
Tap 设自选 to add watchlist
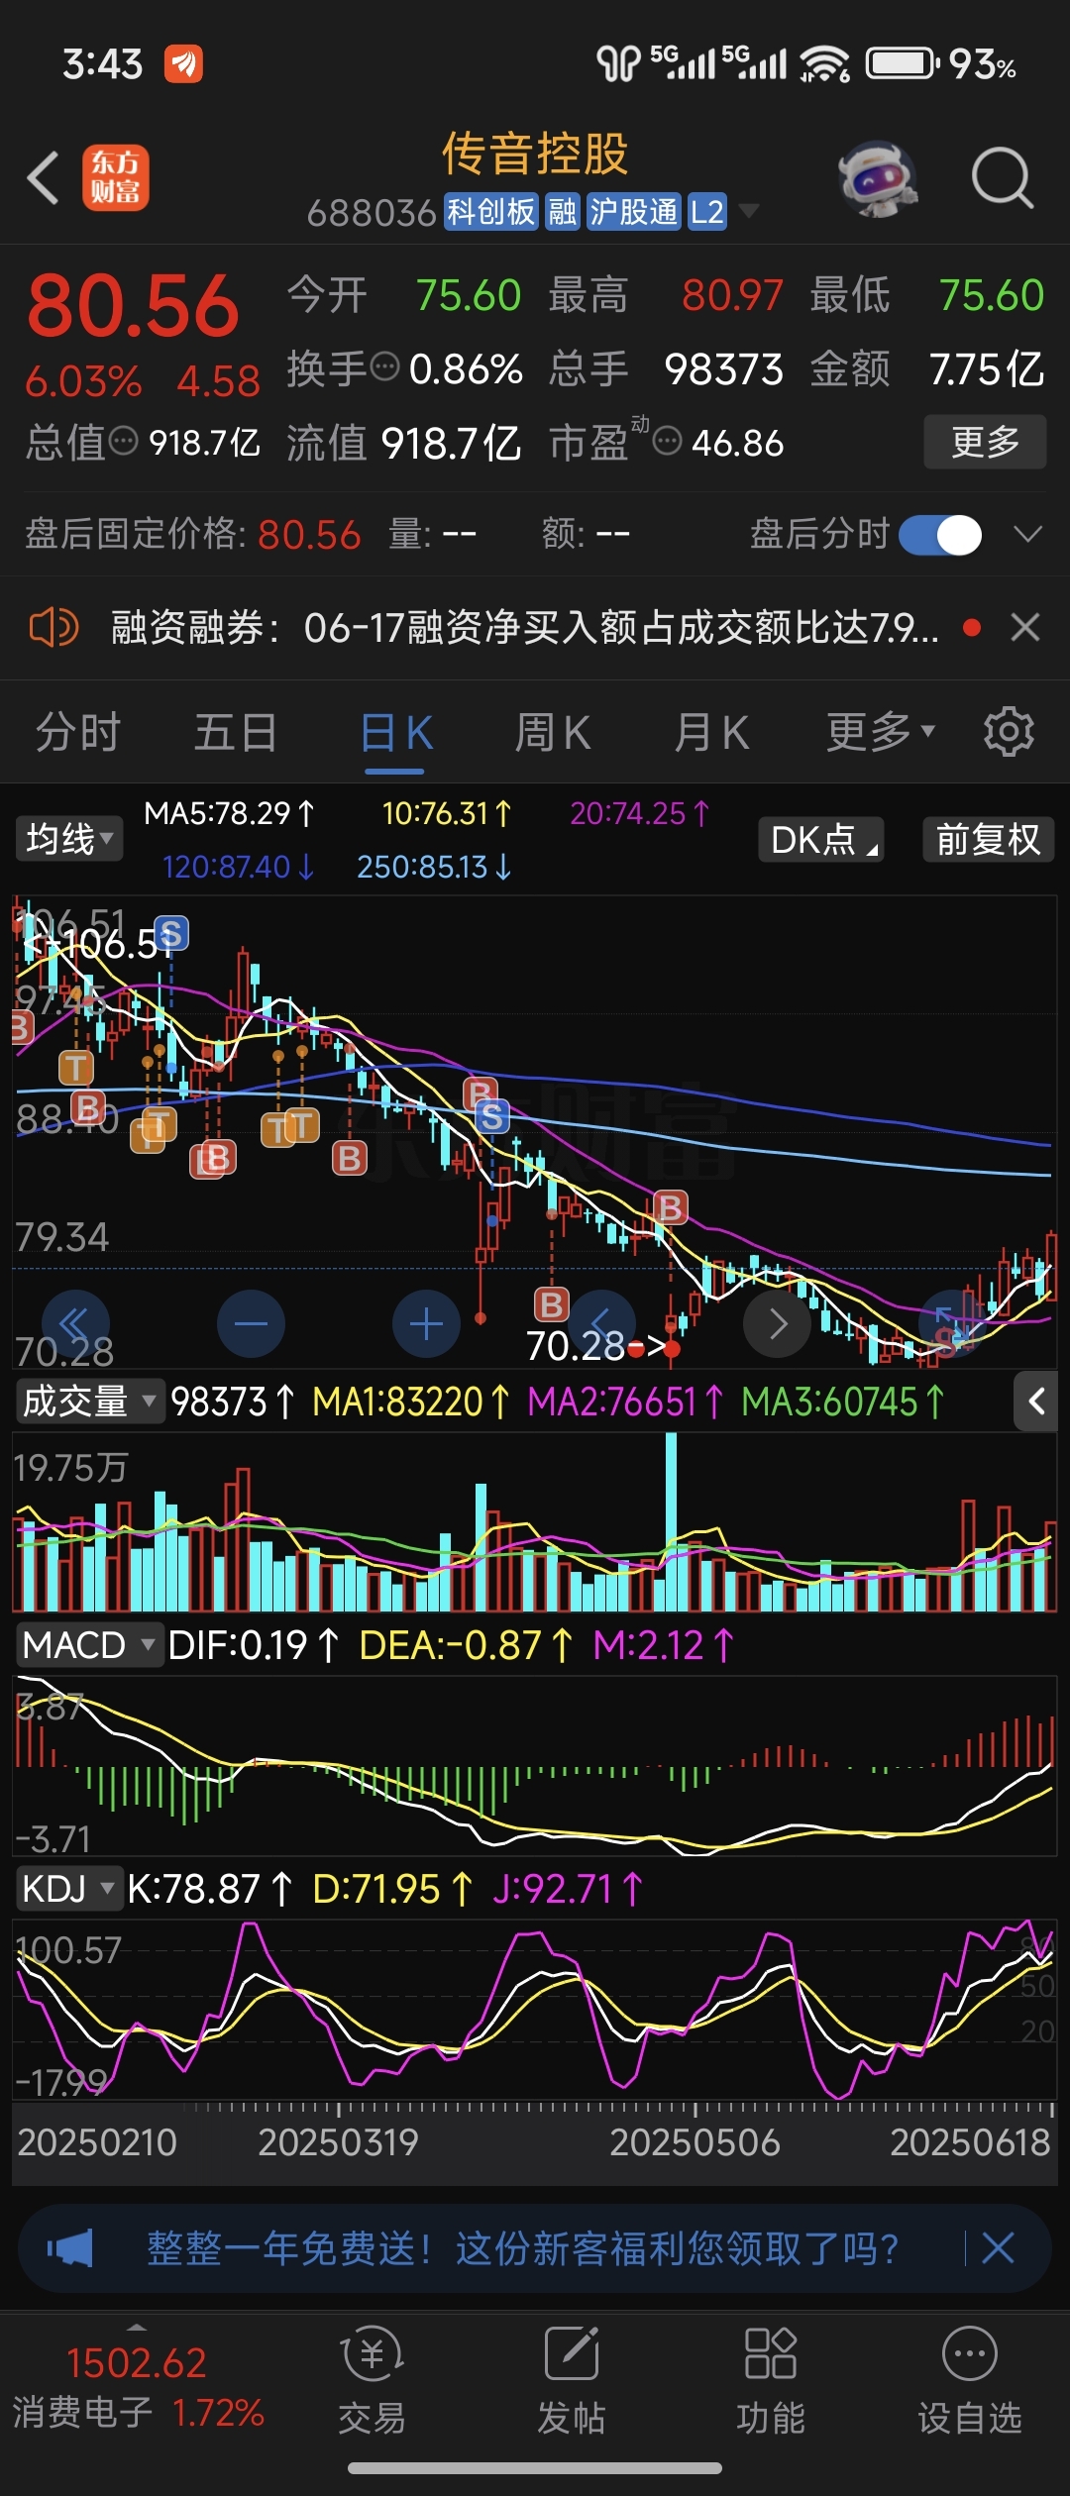coord(970,2380)
